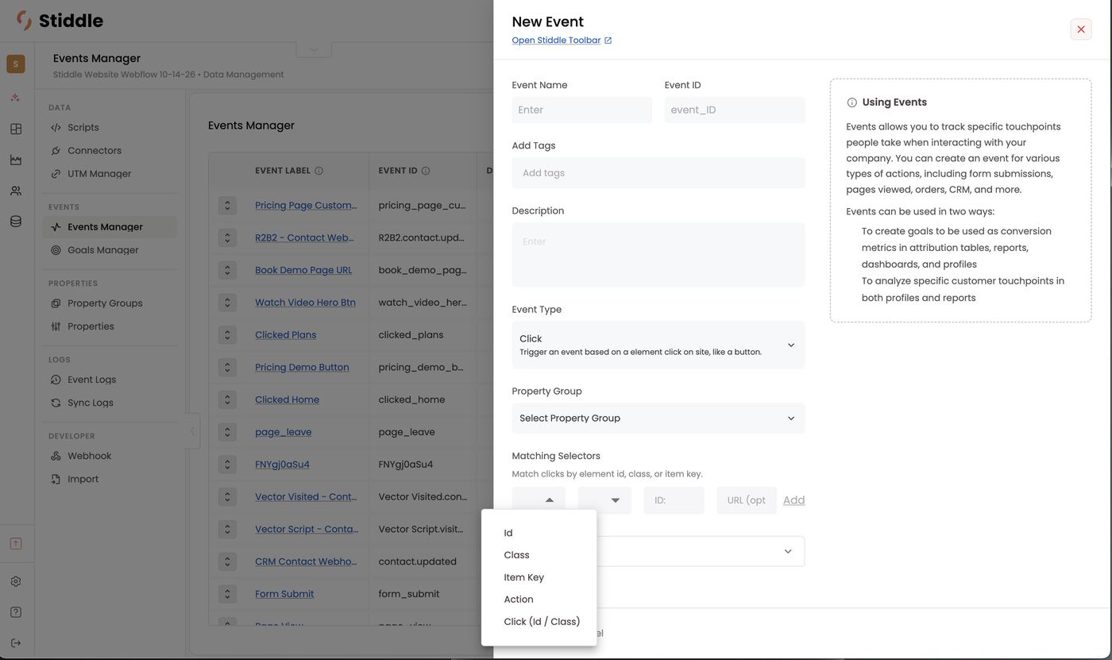Click the upgrade icon in left rail
1112x660 pixels.
click(16, 544)
